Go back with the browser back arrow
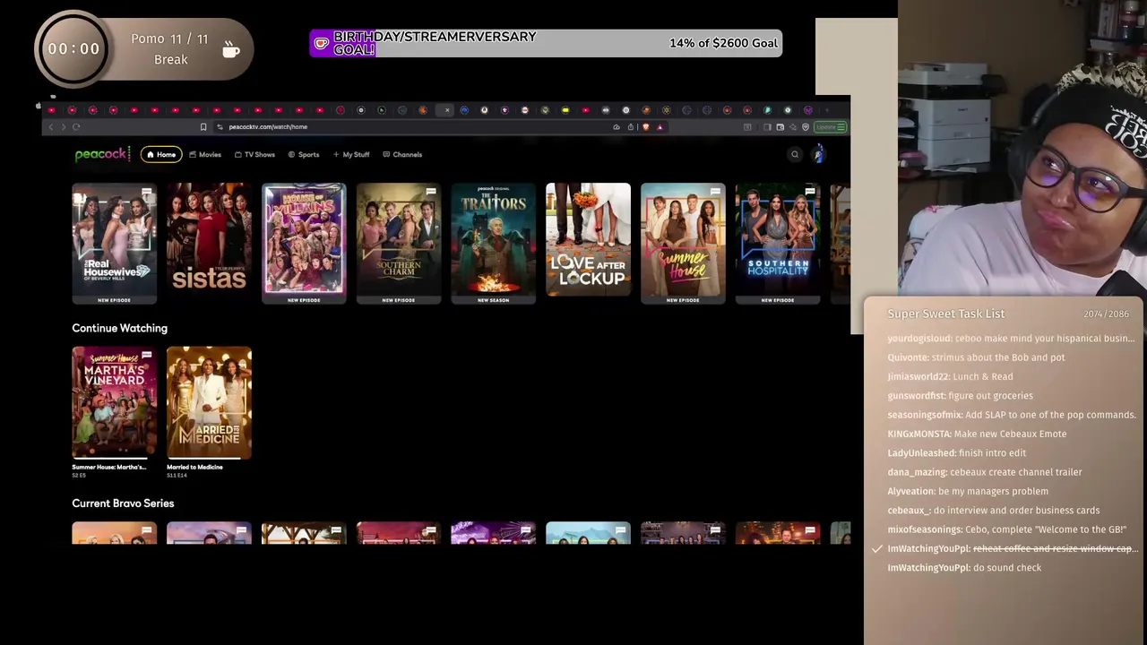 [50, 127]
